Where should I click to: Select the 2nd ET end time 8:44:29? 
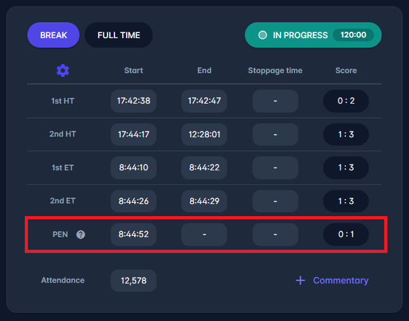[x=204, y=201]
